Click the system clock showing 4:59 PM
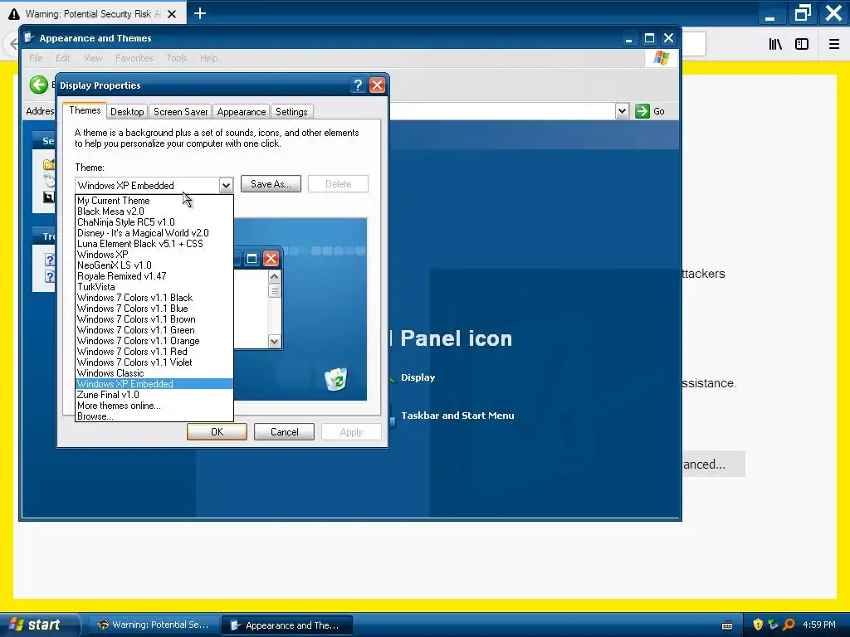Viewport: 850px width, 637px height. (x=818, y=625)
